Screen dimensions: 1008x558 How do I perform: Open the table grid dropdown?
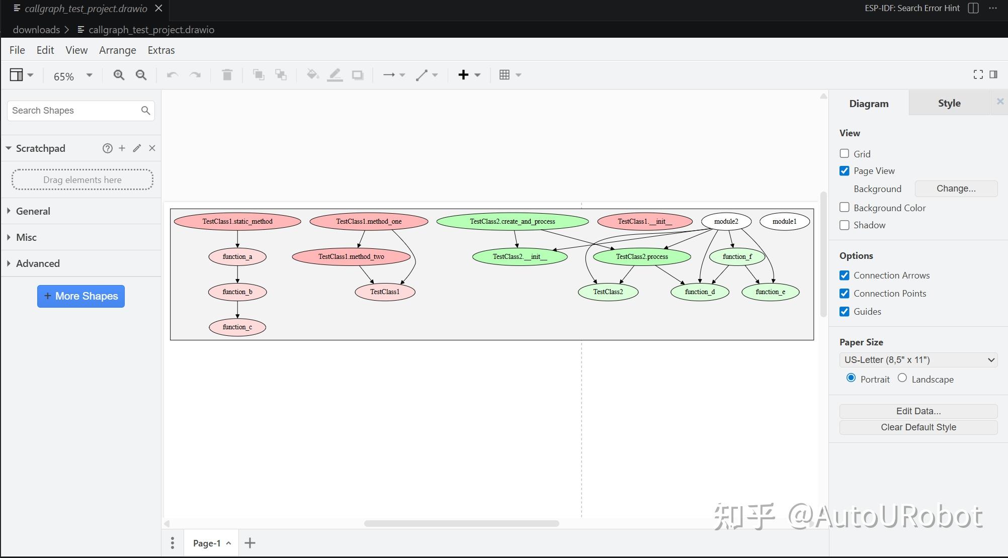pos(510,75)
